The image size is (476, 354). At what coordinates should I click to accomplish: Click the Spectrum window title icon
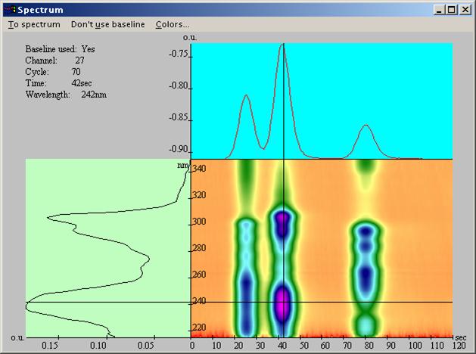11,10
